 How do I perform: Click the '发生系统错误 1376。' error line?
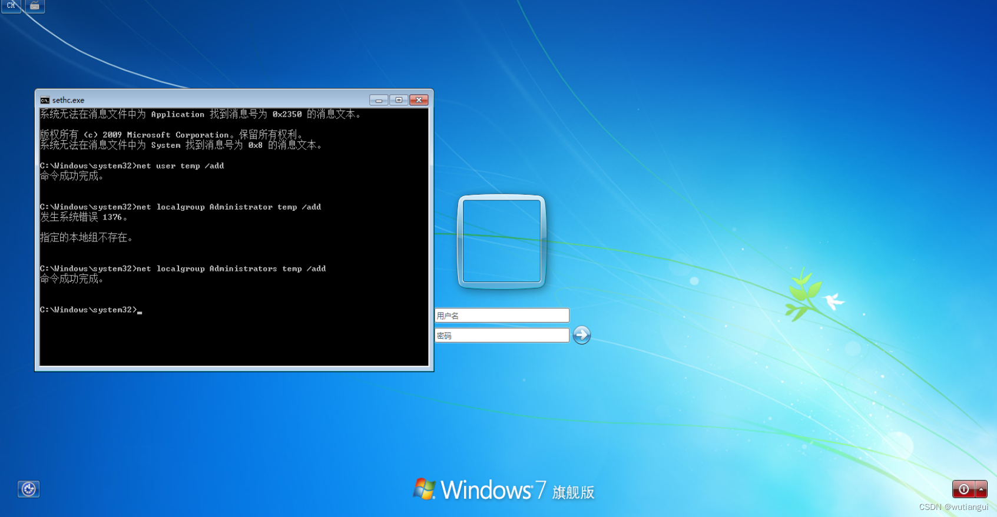pos(84,217)
